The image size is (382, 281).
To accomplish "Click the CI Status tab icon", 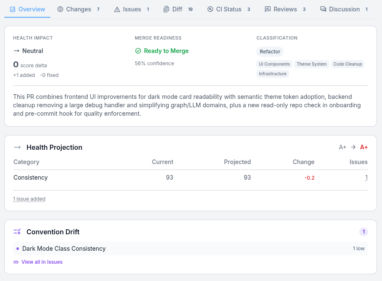I will click(211, 9).
